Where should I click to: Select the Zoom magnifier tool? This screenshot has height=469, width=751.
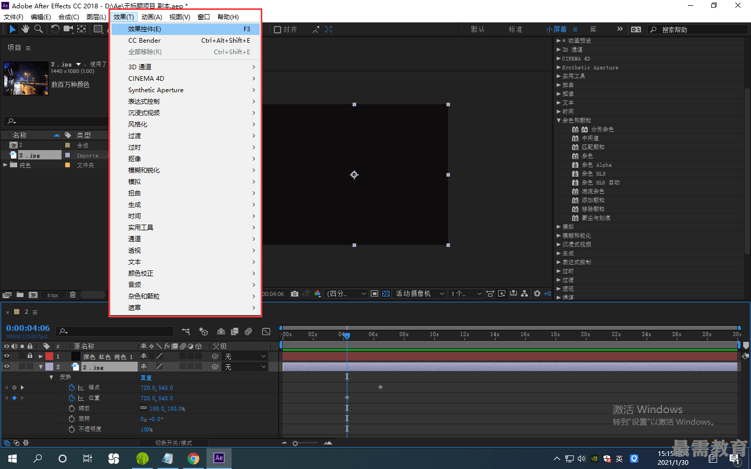click(x=39, y=29)
